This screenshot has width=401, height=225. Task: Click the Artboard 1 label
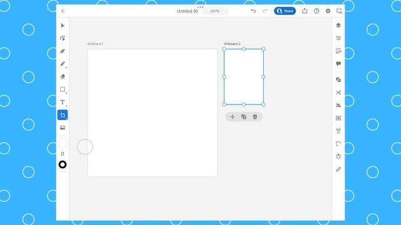pyautogui.click(x=95, y=44)
